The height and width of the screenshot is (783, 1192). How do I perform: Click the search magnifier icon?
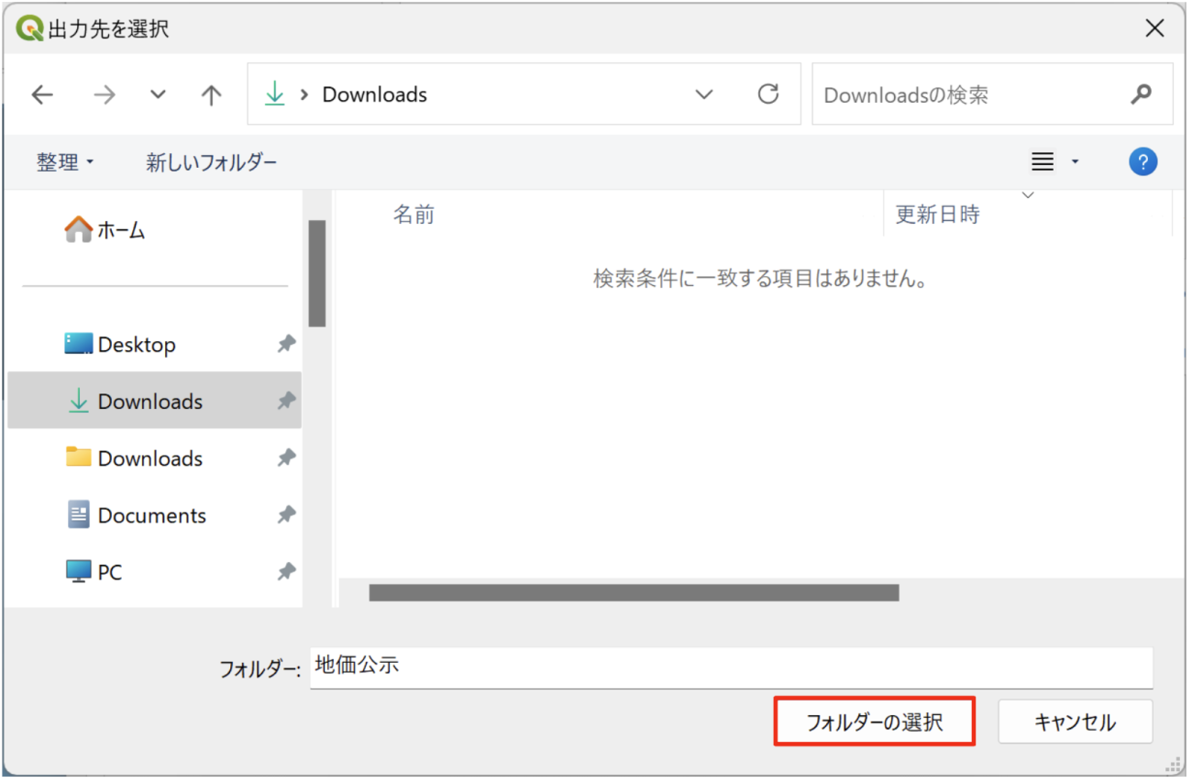point(1141,94)
